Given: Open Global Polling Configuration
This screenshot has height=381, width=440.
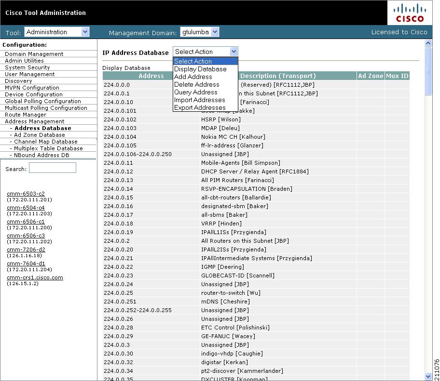Looking at the screenshot, I should (43, 101).
